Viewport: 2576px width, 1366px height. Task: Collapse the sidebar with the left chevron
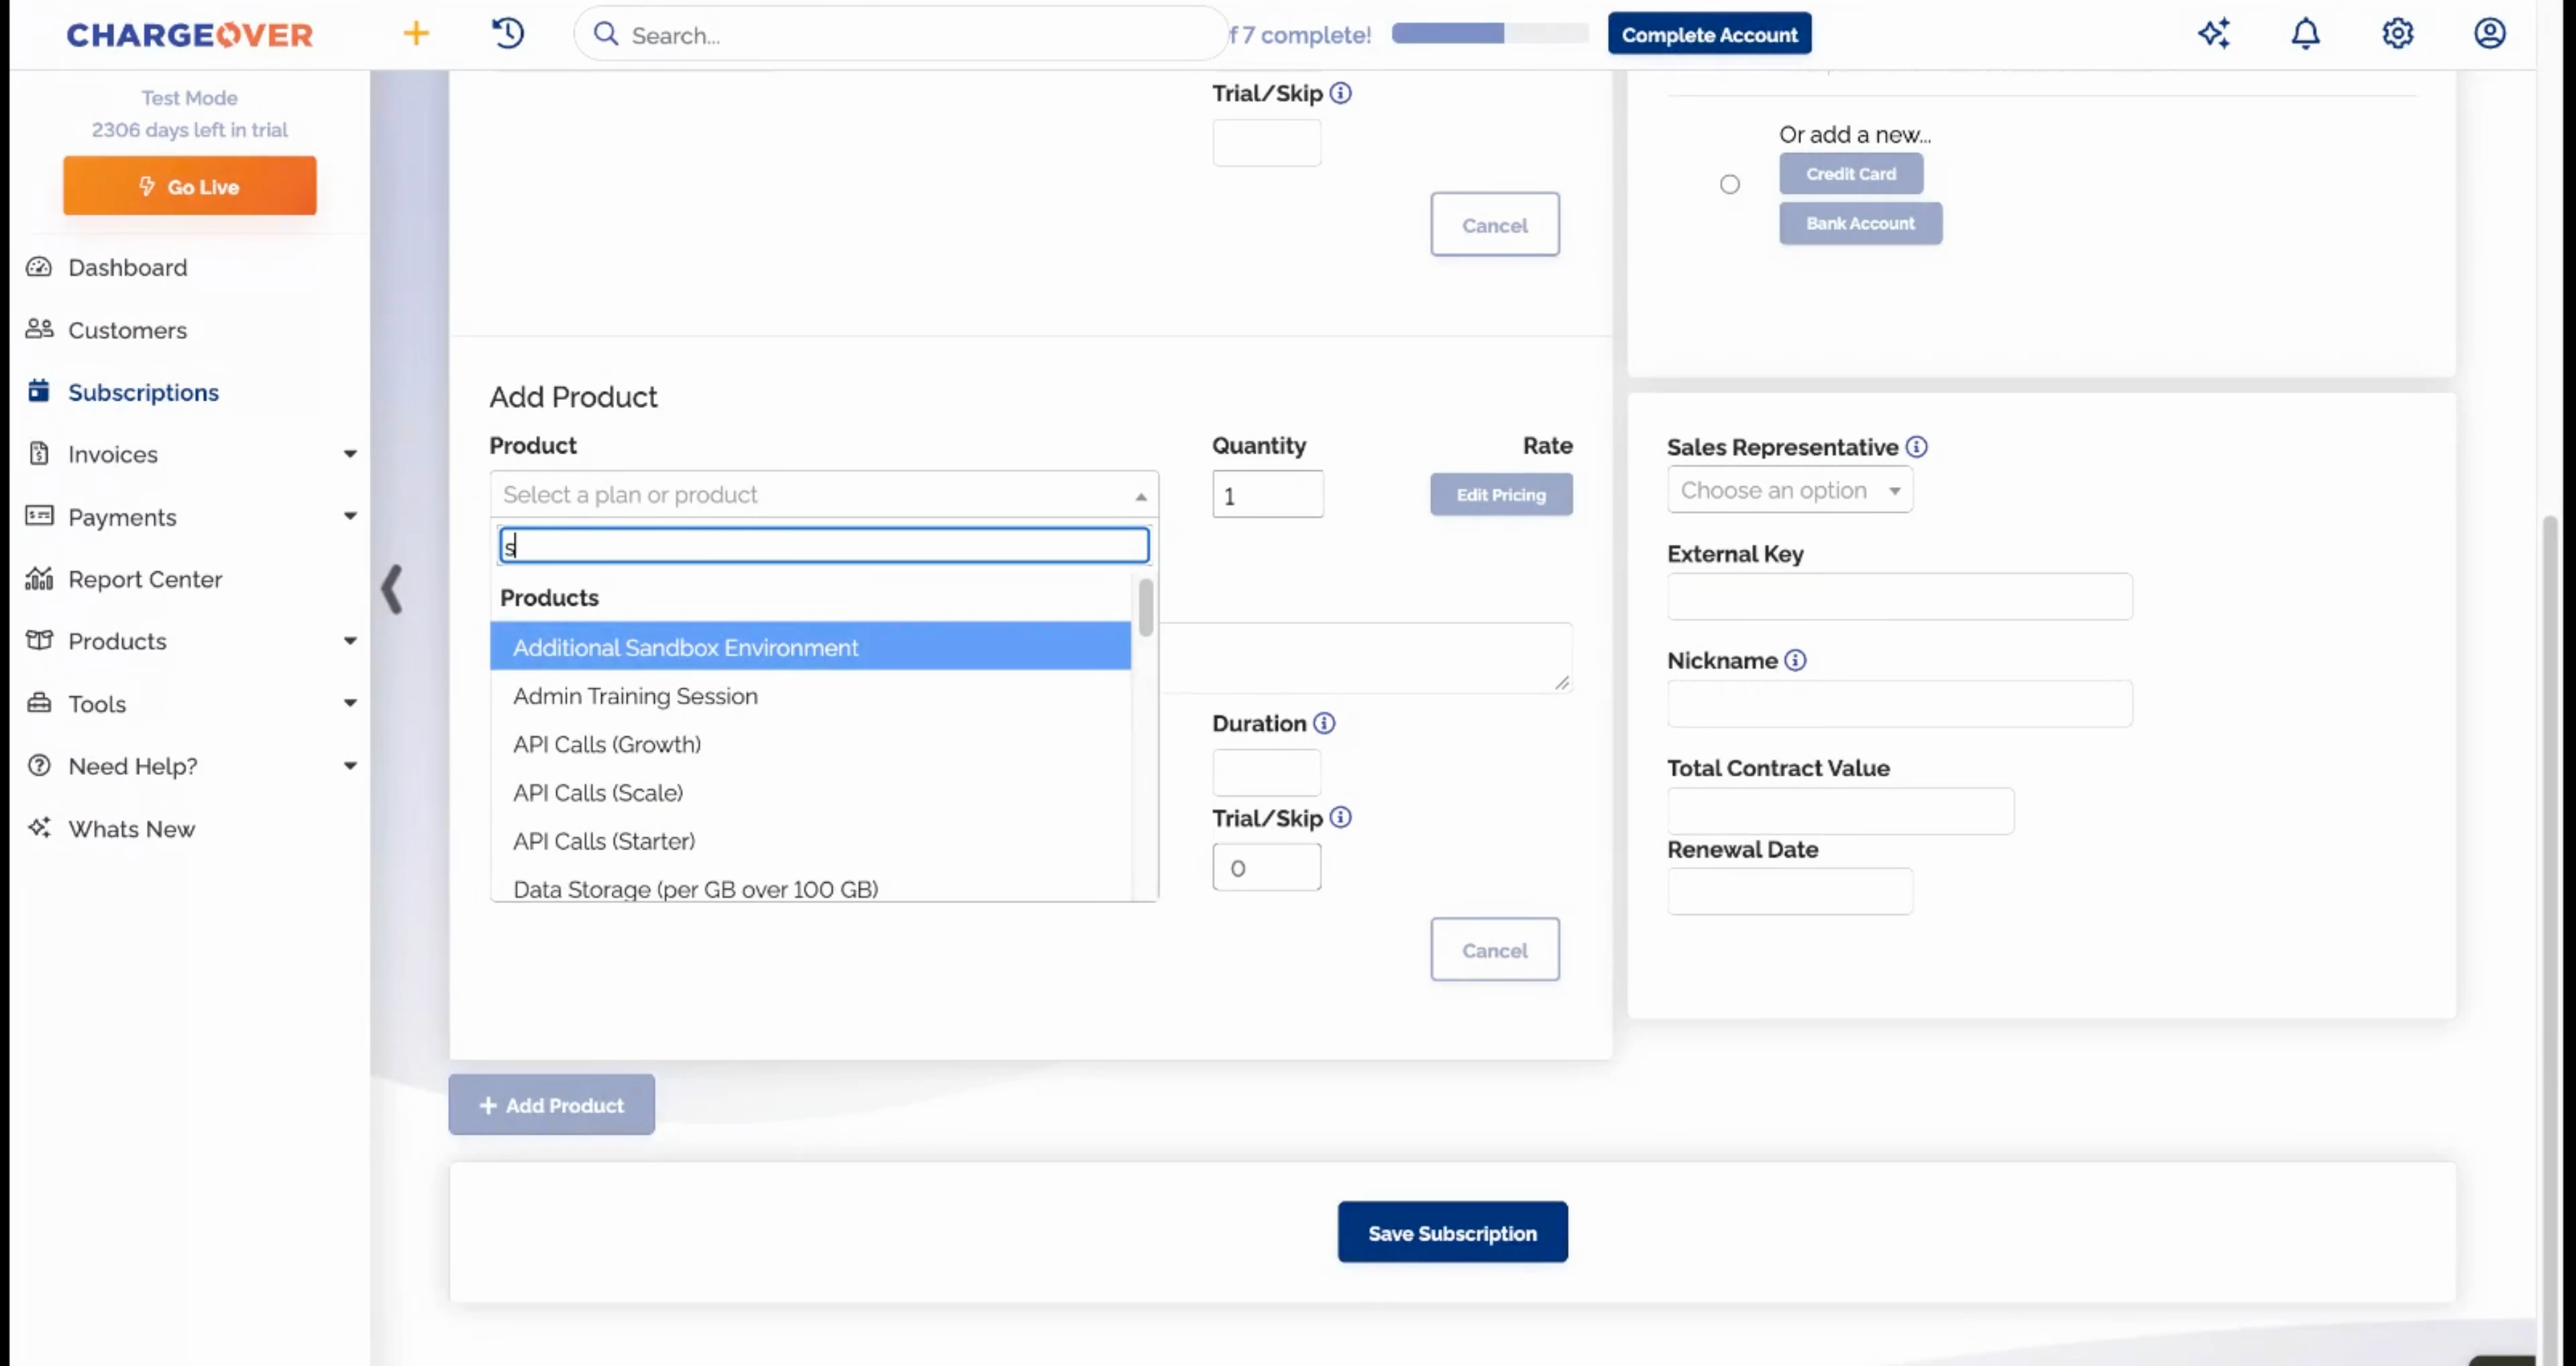pos(392,589)
